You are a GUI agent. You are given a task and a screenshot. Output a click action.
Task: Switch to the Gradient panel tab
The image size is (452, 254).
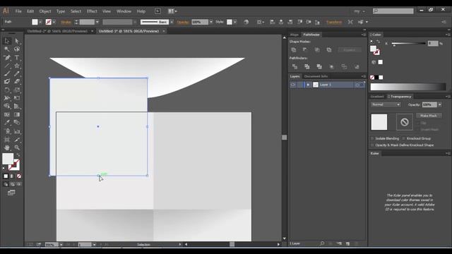(377, 97)
